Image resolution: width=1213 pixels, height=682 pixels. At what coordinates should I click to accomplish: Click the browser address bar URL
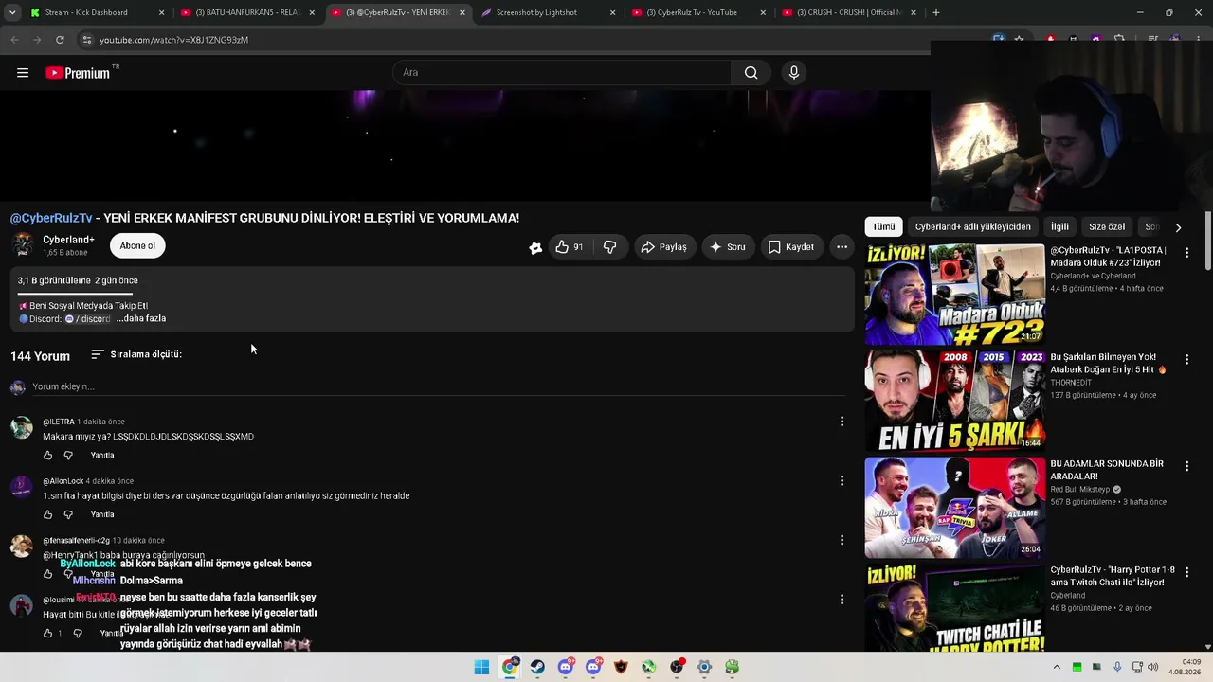pyautogui.click(x=173, y=40)
